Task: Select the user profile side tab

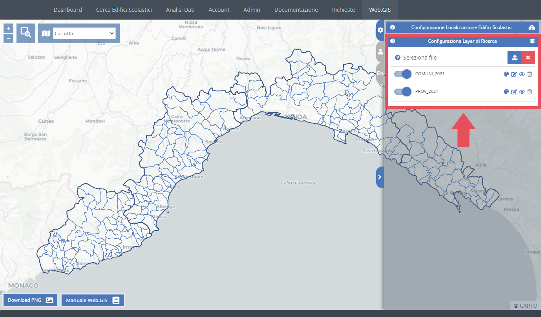Action: pyautogui.click(x=380, y=51)
